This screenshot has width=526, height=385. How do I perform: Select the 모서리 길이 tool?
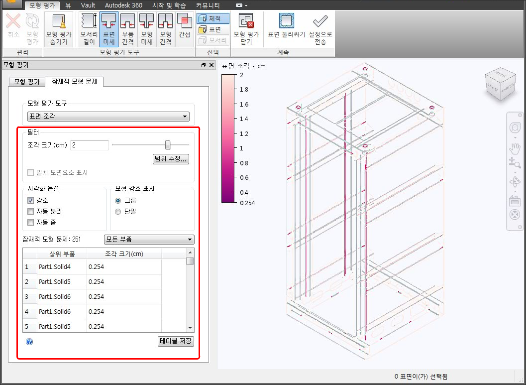[x=89, y=29]
